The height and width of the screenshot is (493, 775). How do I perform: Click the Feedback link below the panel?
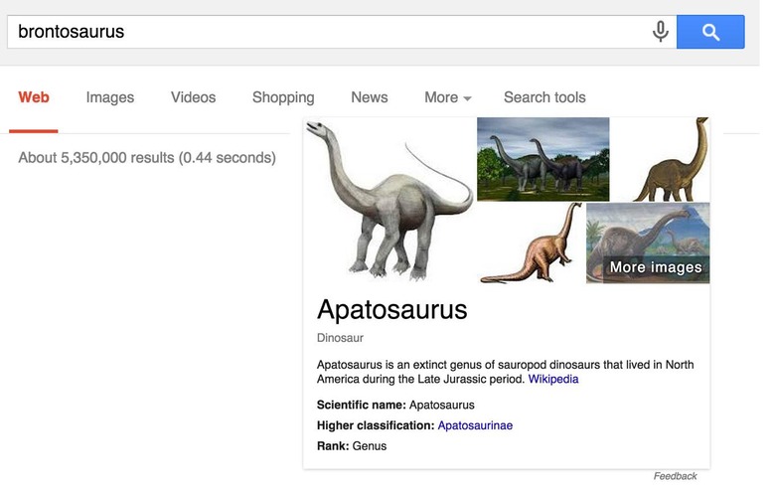point(675,476)
